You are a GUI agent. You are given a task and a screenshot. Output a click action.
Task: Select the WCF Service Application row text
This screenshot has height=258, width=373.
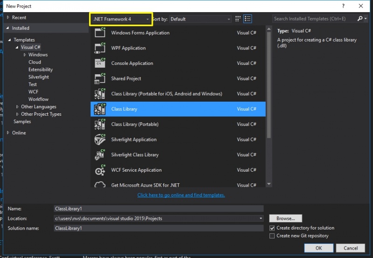(x=136, y=170)
